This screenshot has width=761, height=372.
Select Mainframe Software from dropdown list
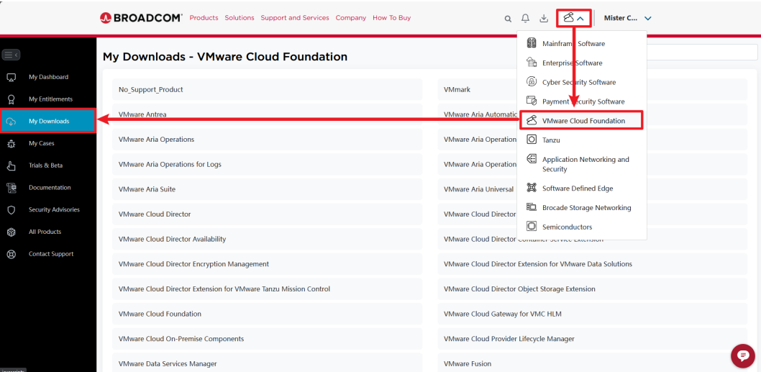(x=573, y=44)
